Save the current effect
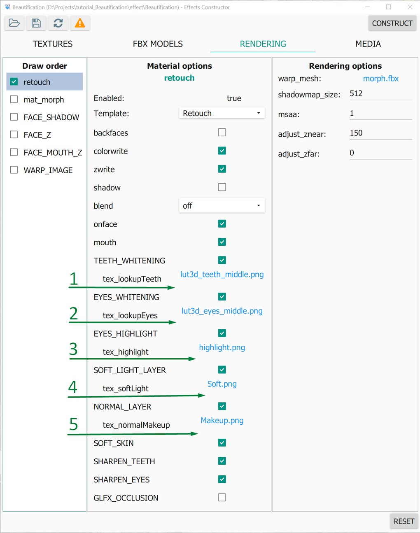This screenshot has height=533, width=420. pyautogui.click(x=36, y=23)
